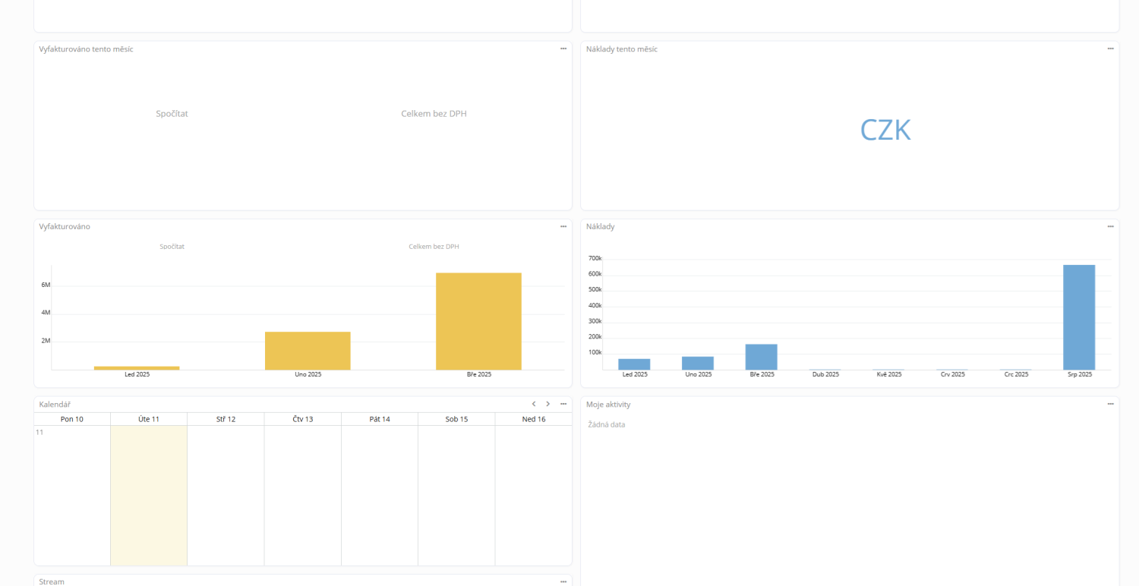
Task: Go to next week in Kalendář
Action: click(x=548, y=404)
